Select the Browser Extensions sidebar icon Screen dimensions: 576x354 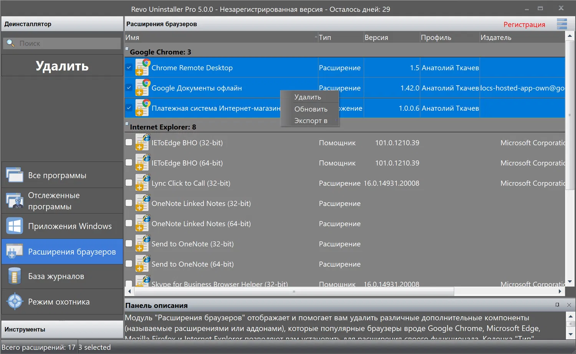tap(15, 251)
